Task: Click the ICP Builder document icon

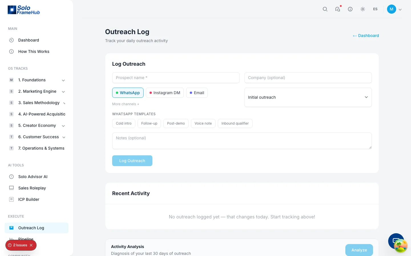Action: click(11, 199)
